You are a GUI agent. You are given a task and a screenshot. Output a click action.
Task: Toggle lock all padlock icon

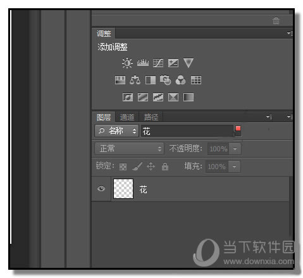click(165, 167)
